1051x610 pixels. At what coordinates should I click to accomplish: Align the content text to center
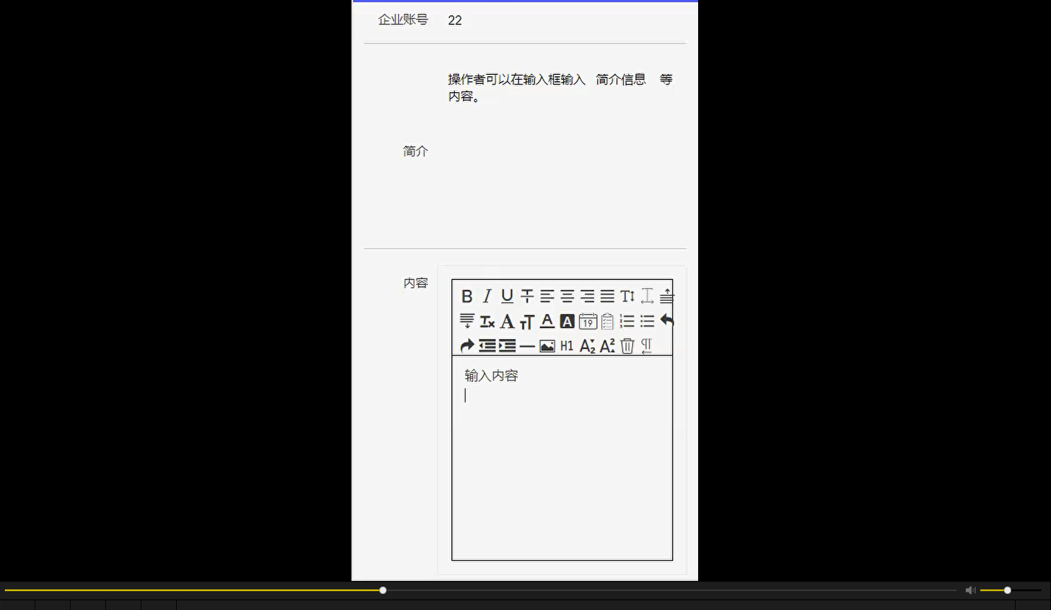click(567, 296)
